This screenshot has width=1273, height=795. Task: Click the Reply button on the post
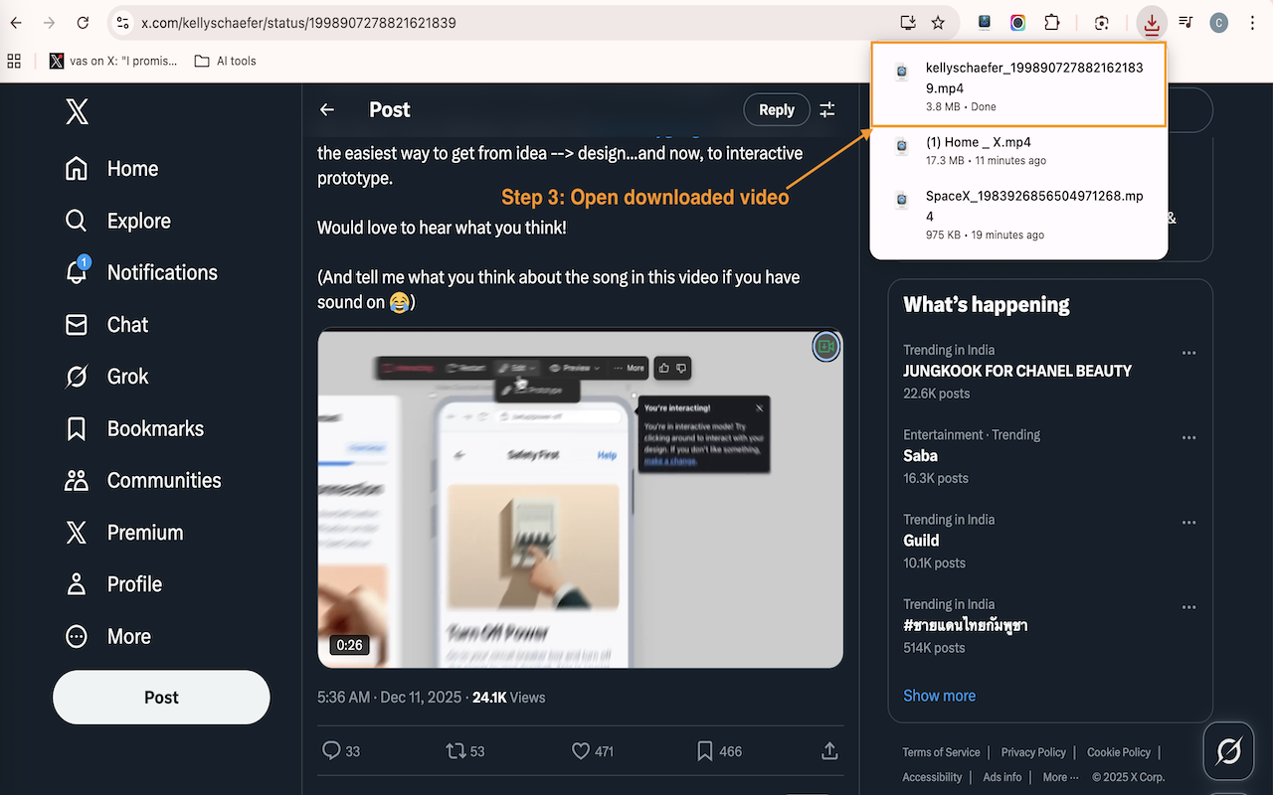[777, 109]
